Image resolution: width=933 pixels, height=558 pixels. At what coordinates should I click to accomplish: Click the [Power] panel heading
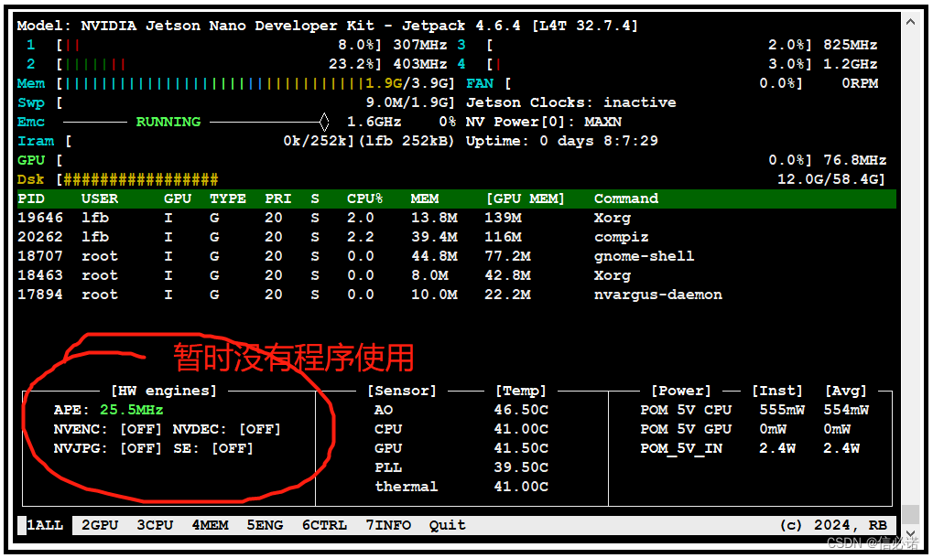[680, 391]
